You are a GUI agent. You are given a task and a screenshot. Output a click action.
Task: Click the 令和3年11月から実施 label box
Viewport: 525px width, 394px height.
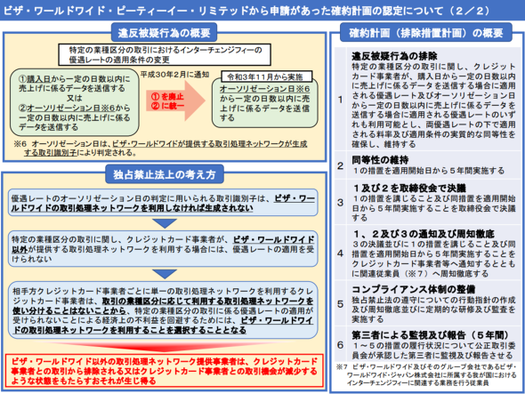coord(267,76)
